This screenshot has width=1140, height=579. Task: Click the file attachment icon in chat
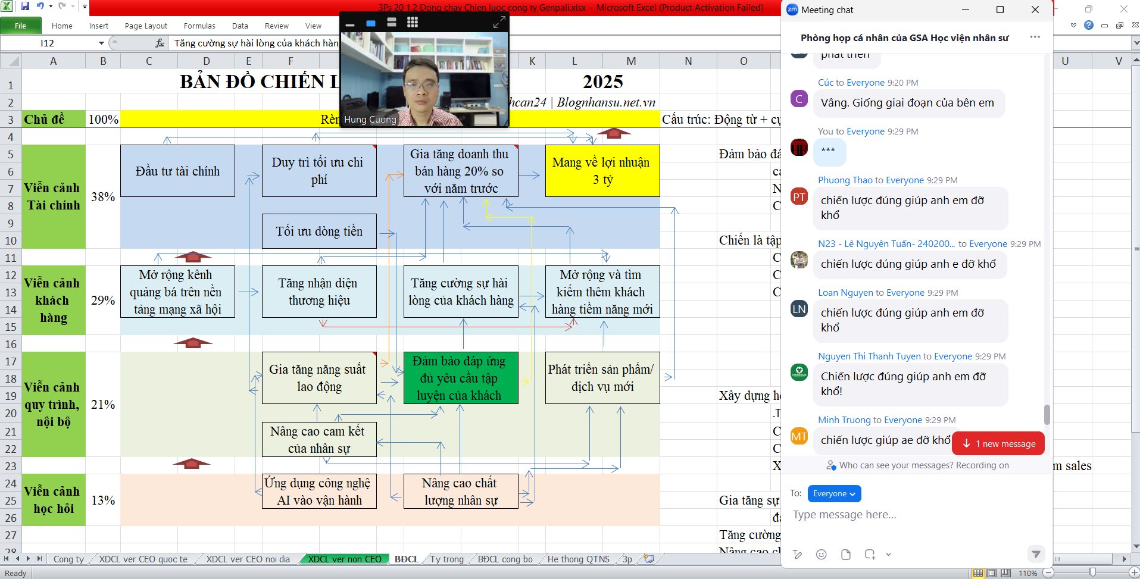845,555
